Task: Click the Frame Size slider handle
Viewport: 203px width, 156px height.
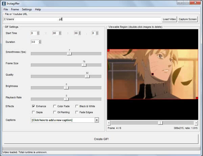Action: click(x=84, y=65)
